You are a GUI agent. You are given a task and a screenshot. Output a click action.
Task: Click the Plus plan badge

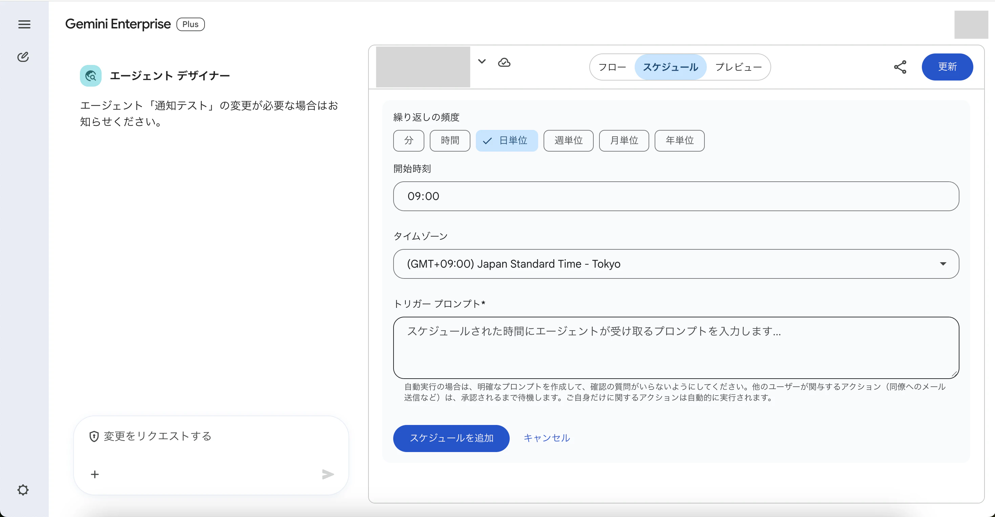(x=190, y=24)
